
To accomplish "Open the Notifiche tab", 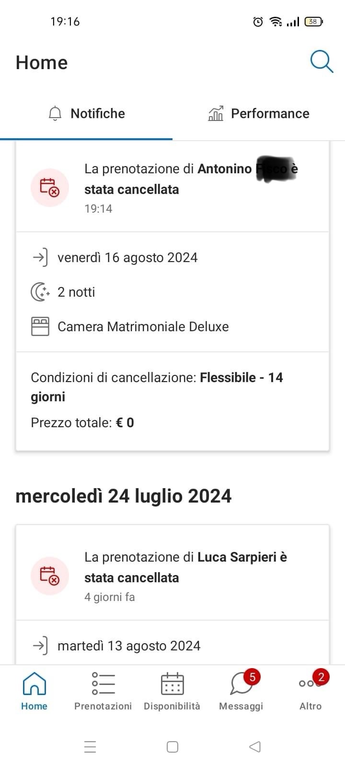I will tap(87, 114).
